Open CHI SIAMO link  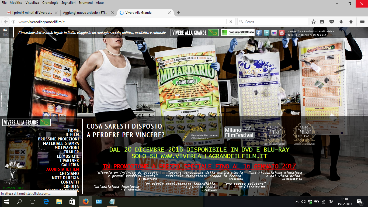pos(69,174)
